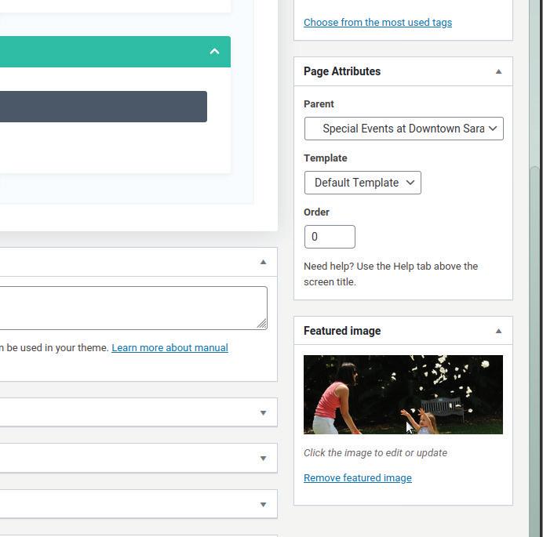Viewport: 543px width, 537px height.
Task: Click the dark gray wide button
Action: pos(104,107)
